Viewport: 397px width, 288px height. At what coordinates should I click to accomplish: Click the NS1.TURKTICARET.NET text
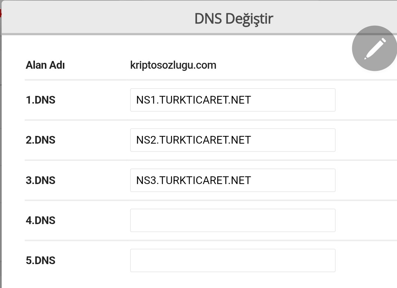(193, 100)
